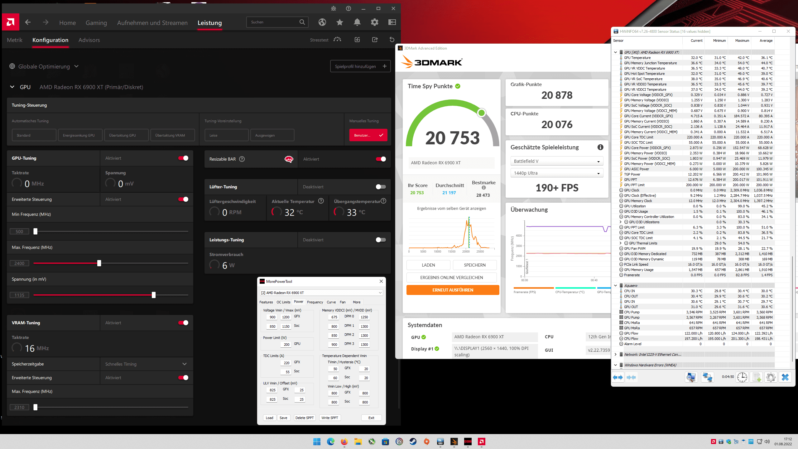The width and height of the screenshot is (798, 449).
Task: Click the HWiNFO reset clock icon
Action: coord(742,377)
